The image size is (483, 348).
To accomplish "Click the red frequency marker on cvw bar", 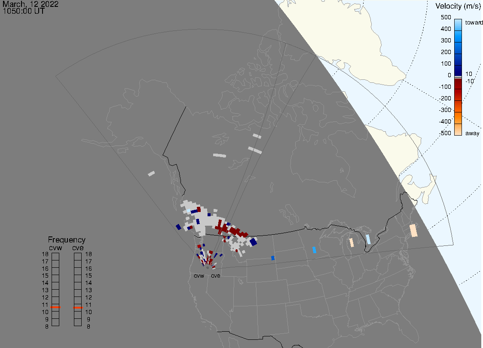I will [55, 307].
